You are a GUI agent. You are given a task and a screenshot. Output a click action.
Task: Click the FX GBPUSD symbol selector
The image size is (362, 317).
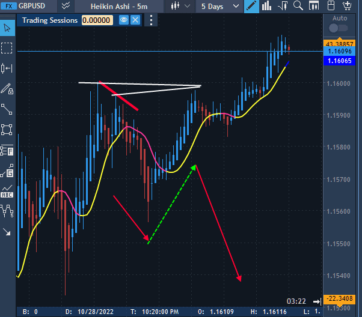tap(28, 6)
